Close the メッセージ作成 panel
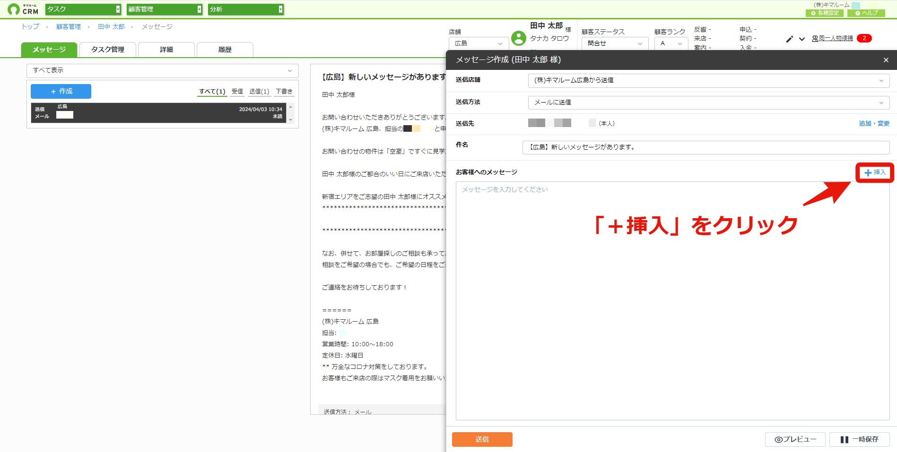Viewport: 897px width, 452px height. coord(886,60)
